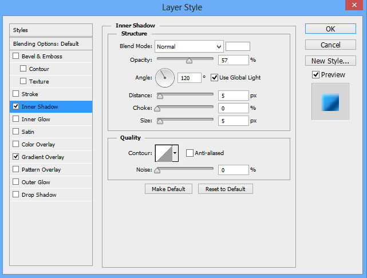The width and height of the screenshot is (367, 278).
Task: Click the angle dial wheel
Action: pos(164,77)
